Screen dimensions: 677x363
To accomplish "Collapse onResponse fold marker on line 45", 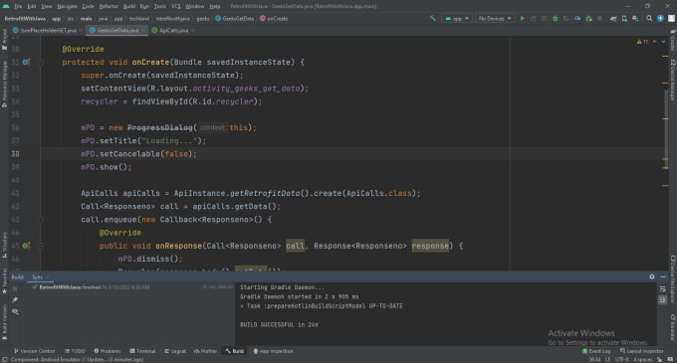I will point(41,246).
